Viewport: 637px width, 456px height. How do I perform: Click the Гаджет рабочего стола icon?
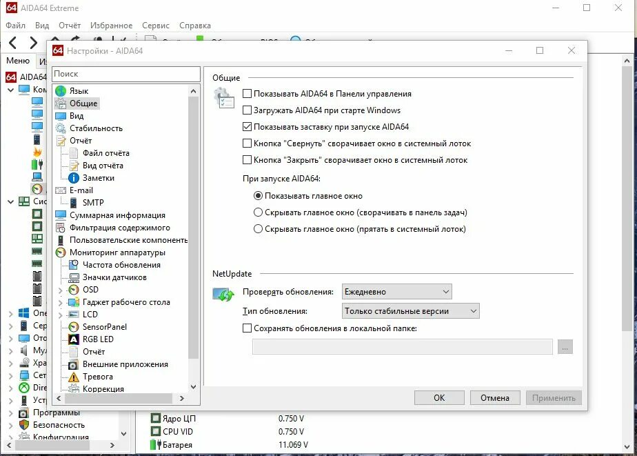point(74,302)
